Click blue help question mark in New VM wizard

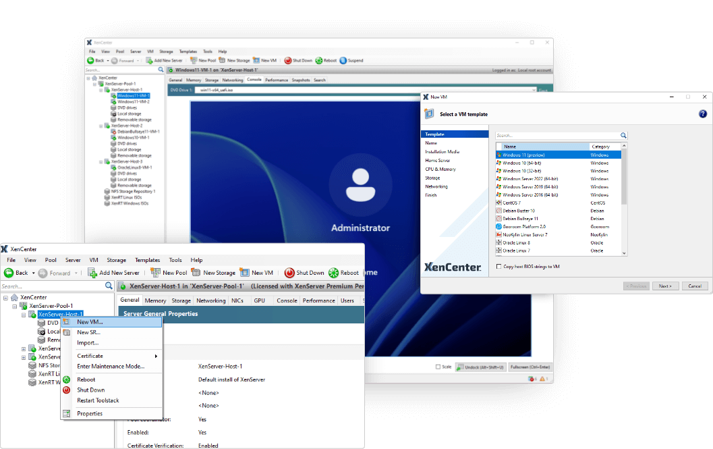[702, 114]
